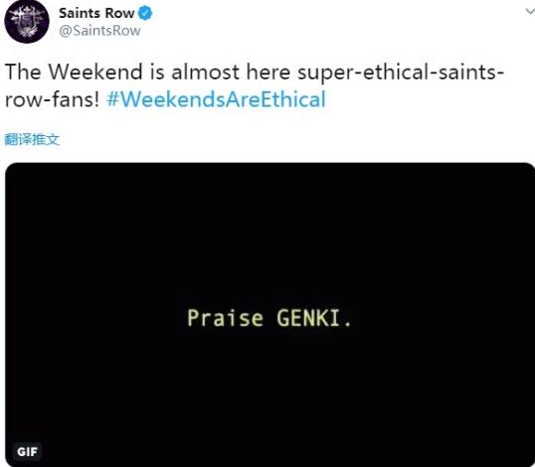Image resolution: width=535 pixels, height=467 pixels.
Task: Click the black GIF thumbnail area above the caption
Action: click(269, 235)
